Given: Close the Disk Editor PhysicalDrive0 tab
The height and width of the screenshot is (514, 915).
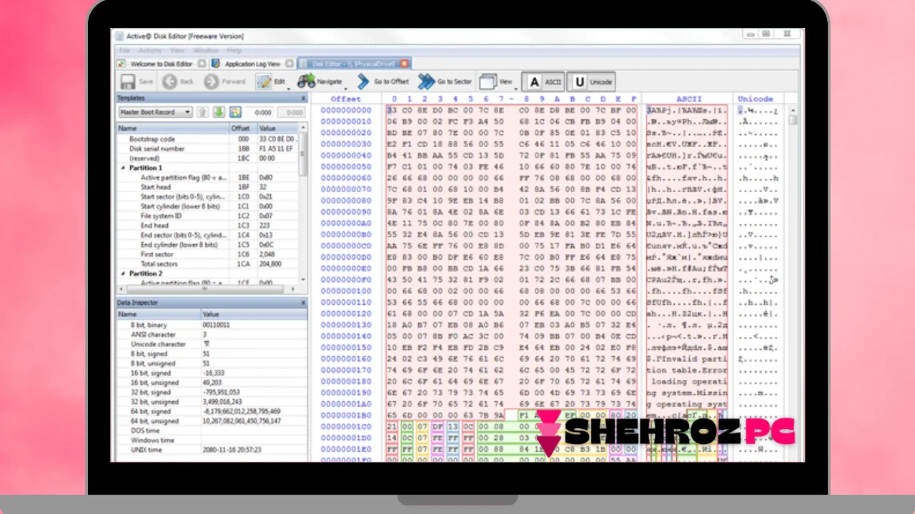Looking at the screenshot, I should [x=404, y=64].
